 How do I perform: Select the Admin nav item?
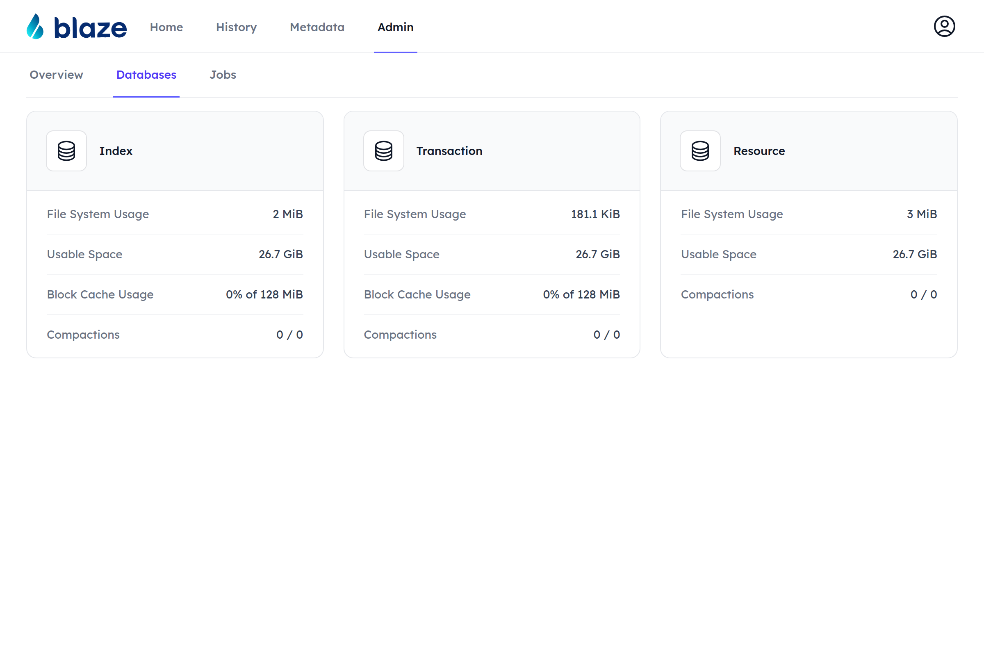point(395,27)
